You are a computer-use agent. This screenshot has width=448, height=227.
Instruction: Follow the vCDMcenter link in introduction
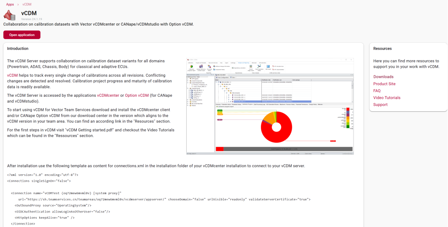108,95
